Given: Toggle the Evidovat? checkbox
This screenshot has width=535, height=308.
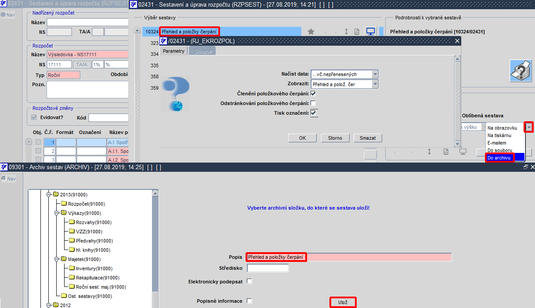Looking at the screenshot, I should click(x=34, y=117).
